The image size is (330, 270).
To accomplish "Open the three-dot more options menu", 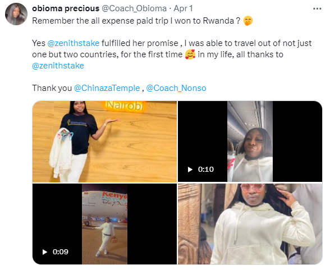I will (x=317, y=9).
